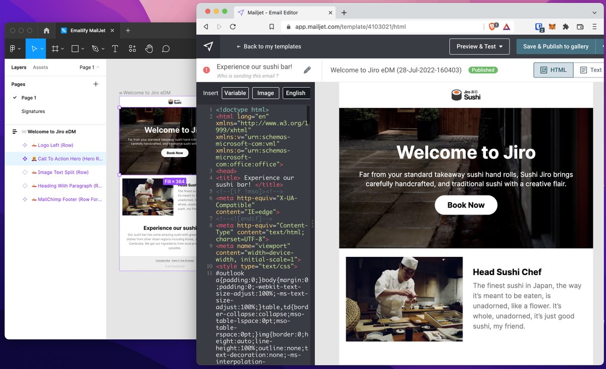Open the Figma main menu icon

(x=13, y=48)
